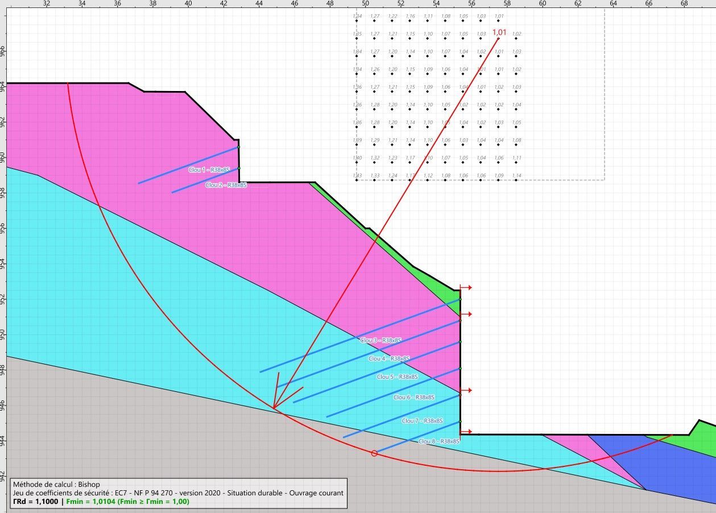
Task: Pick the Clou 5 - R38x8S label
Action: (x=397, y=377)
